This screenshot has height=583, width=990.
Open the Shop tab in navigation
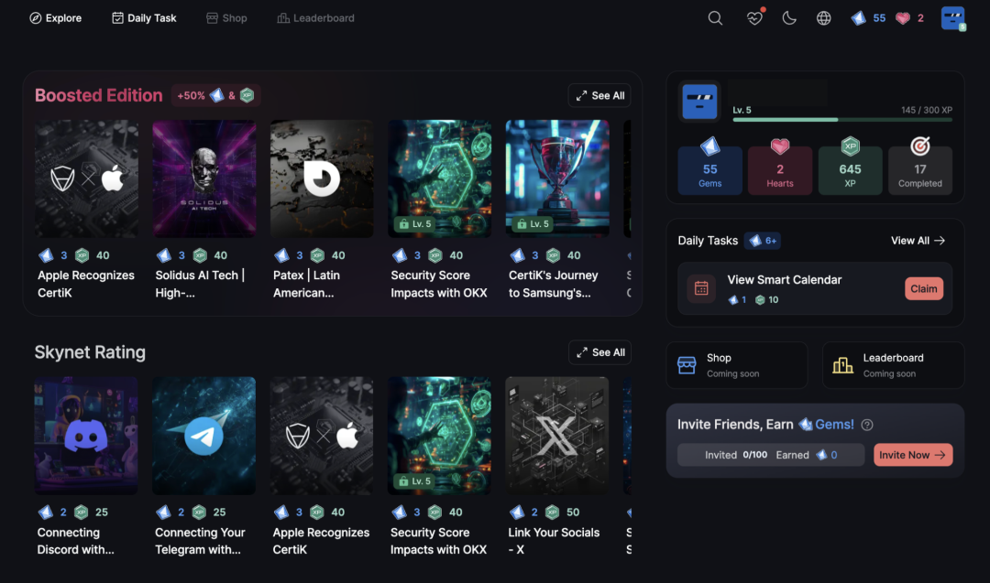point(226,18)
